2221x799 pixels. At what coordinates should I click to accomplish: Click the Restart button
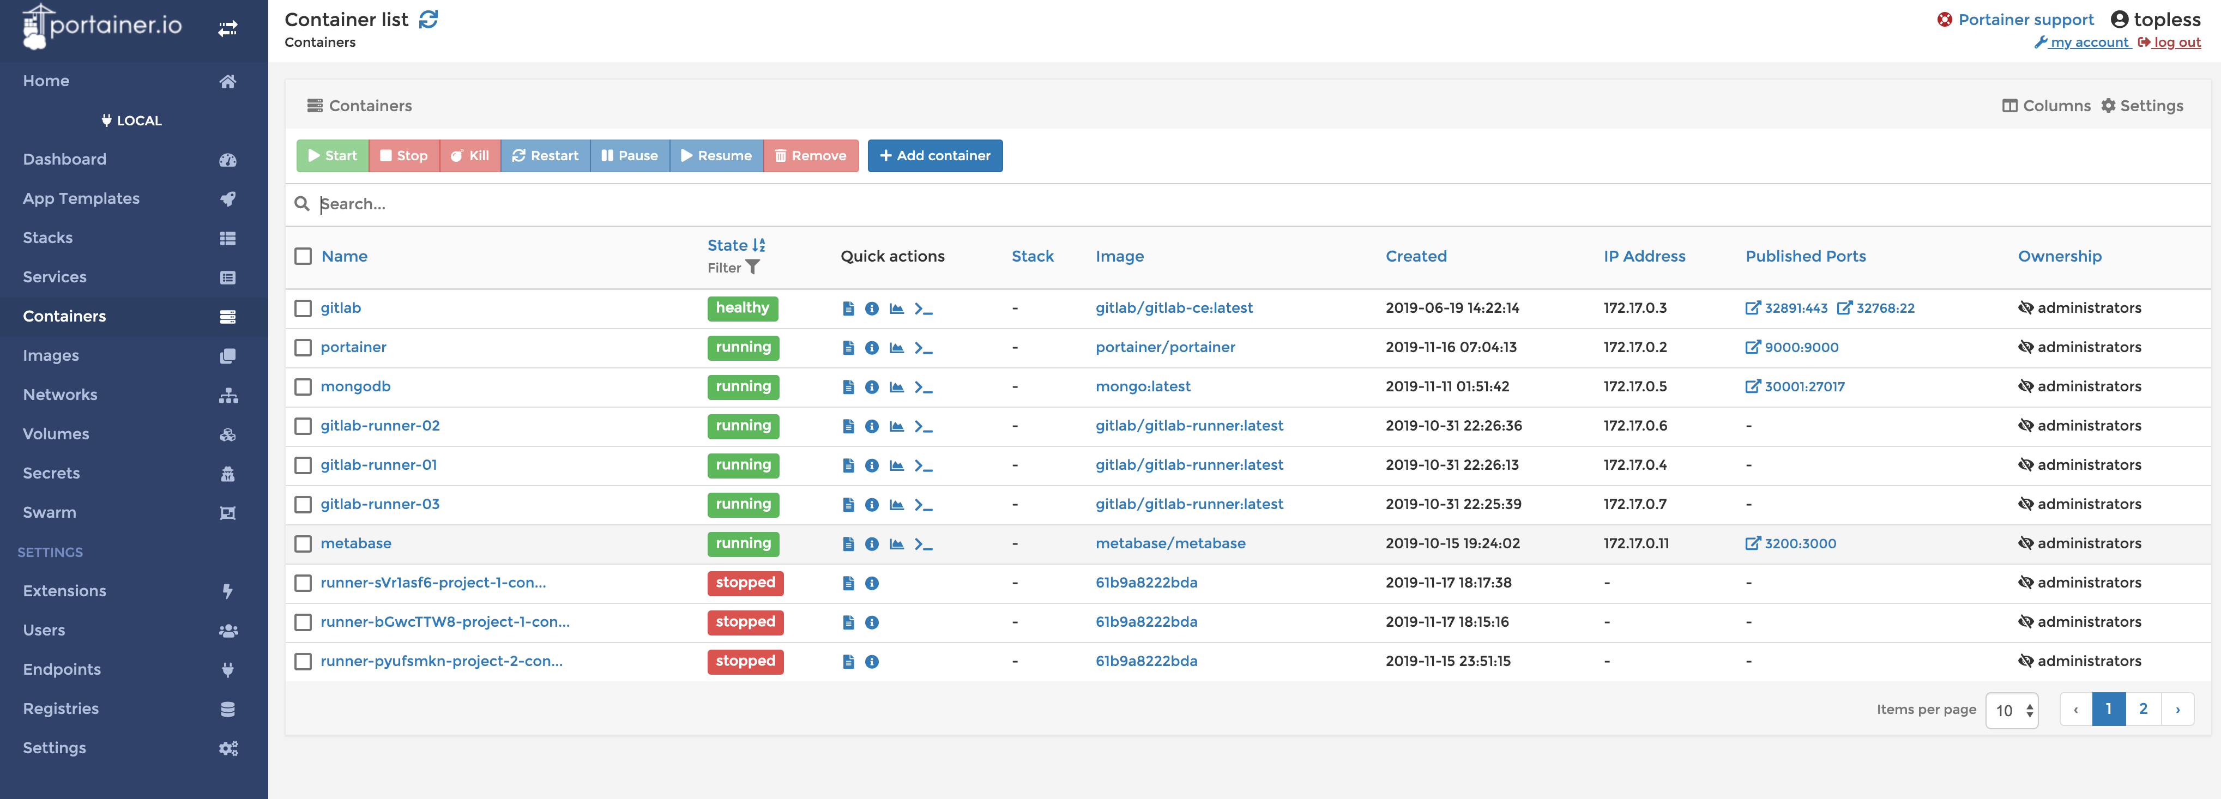coord(545,156)
